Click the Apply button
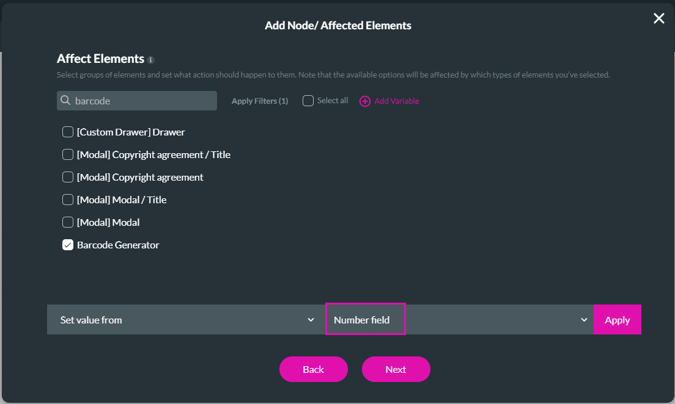 click(x=618, y=320)
